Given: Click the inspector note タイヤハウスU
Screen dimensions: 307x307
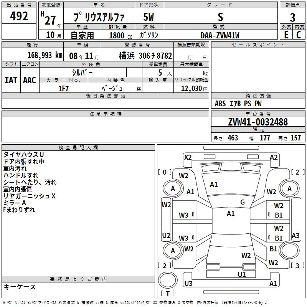Looking at the screenshot, I should point(23,155).
